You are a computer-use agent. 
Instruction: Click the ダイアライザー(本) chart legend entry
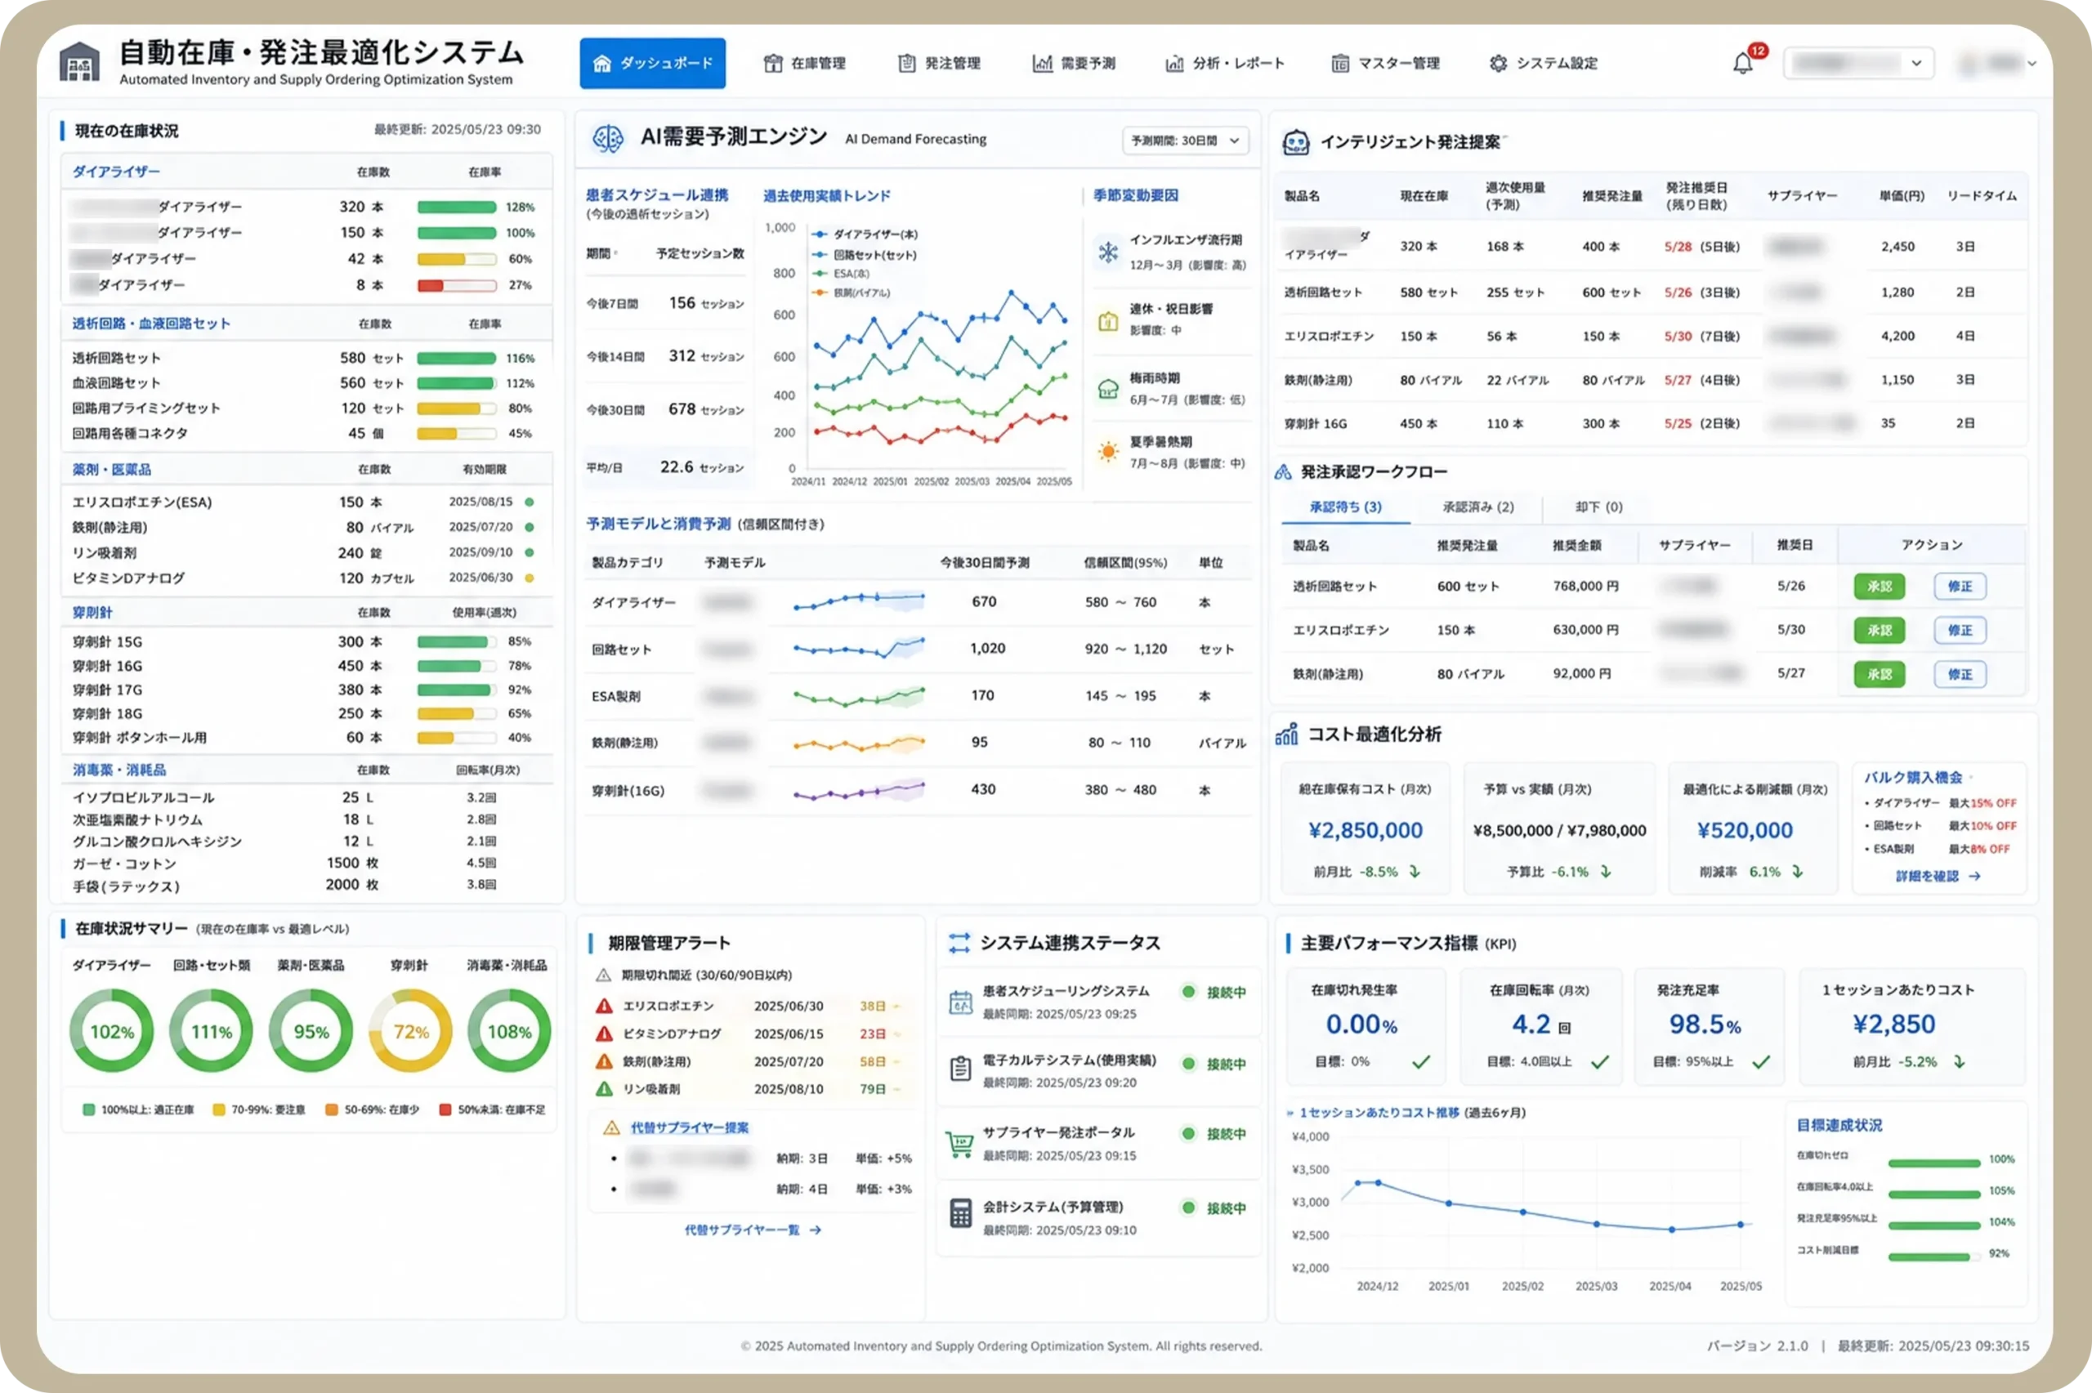click(x=865, y=234)
